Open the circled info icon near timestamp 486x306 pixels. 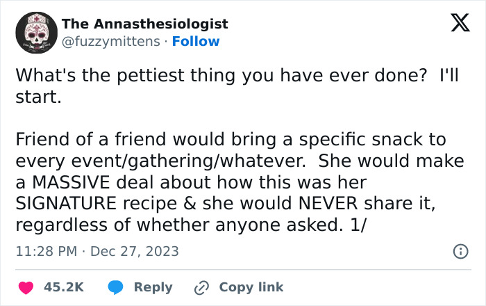[460, 251]
